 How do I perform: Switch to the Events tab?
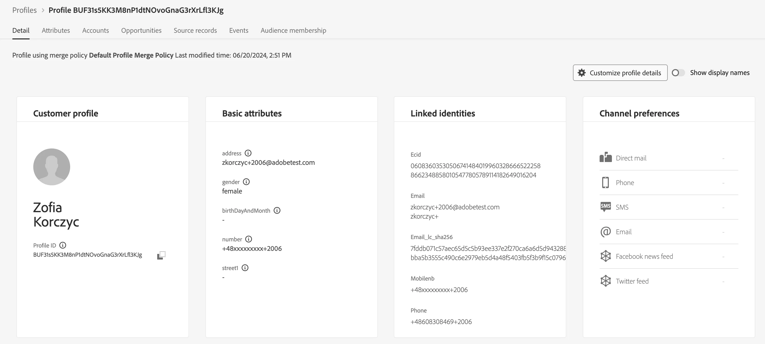point(239,30)
